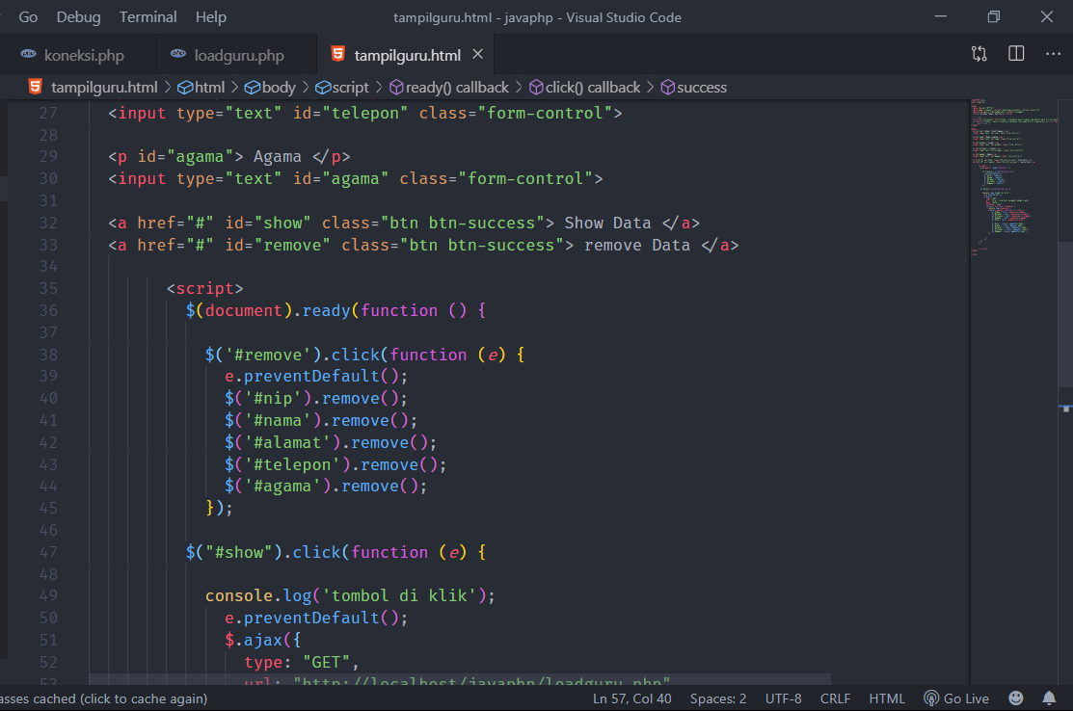1073x711 pixels.
Task: Click the input id="telepon" line
Action: coord(364,113)
